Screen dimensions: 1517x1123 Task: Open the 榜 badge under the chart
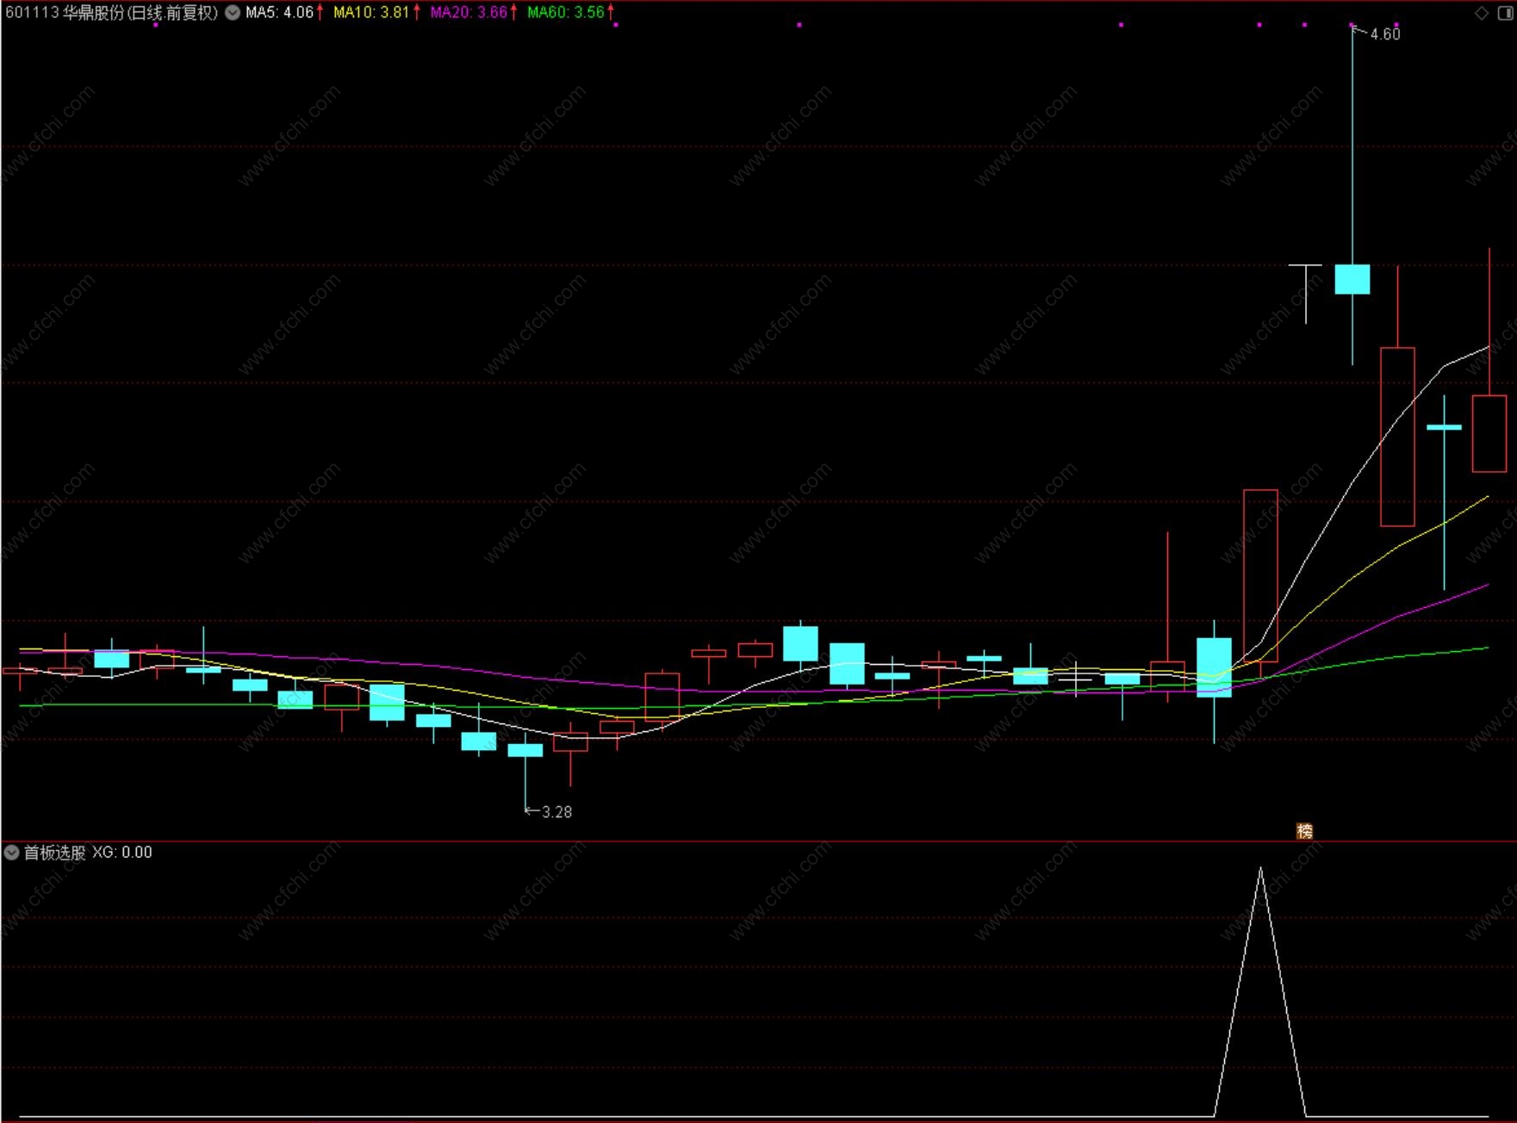[1305, 831]
